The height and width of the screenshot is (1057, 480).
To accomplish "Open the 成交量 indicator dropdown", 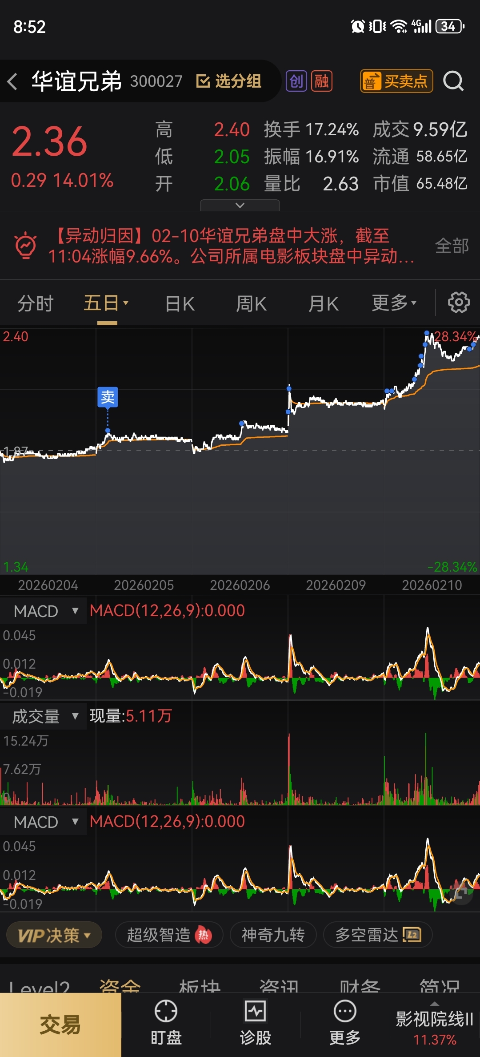I will point(44,716).
